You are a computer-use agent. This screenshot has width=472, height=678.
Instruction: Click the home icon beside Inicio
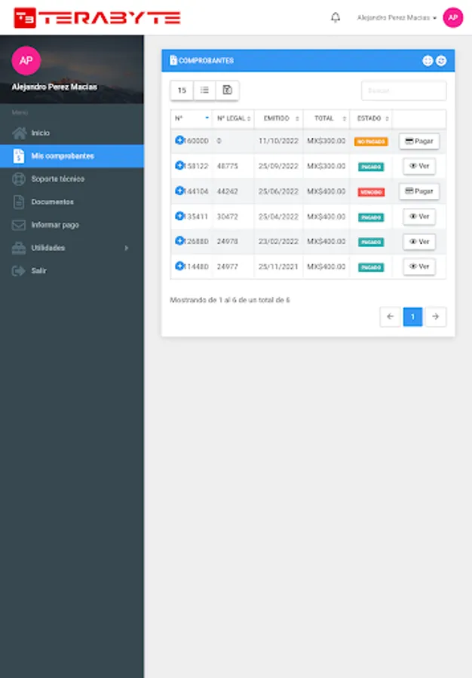click(19, 133)
